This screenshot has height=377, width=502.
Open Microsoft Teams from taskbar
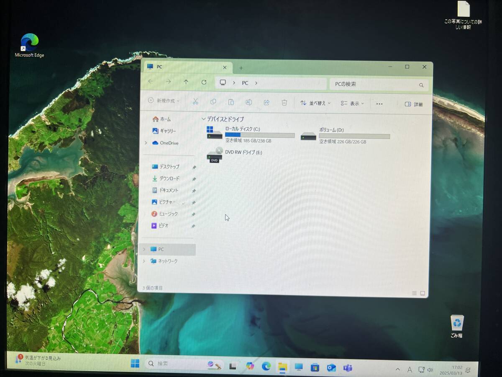tap(348, 368)
